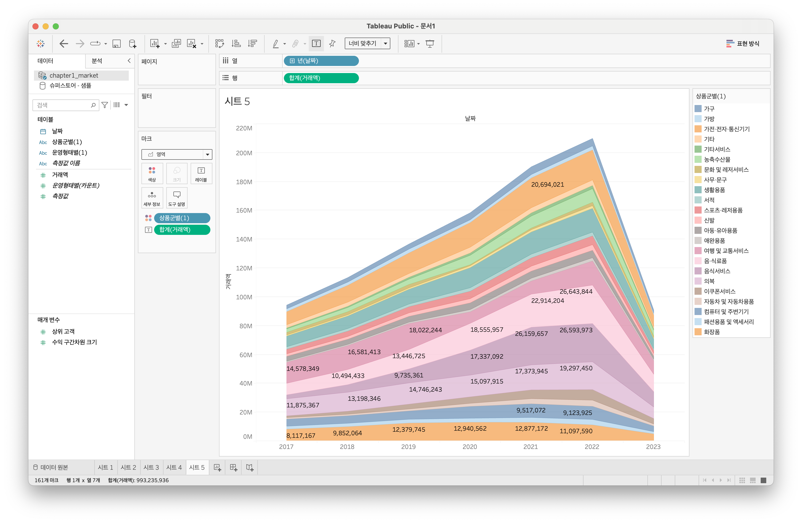Viewport: 802px width, 523px height.
Task: Click the 가전·전자·통신기기 legend color swatch
Action: [698, 129]
